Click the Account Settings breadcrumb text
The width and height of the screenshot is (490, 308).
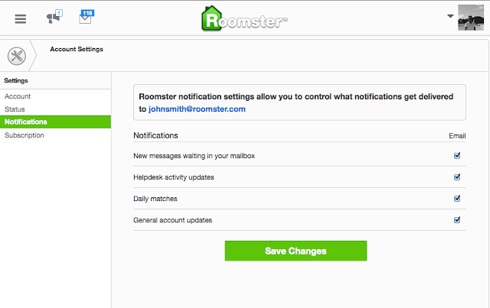[77, 50]
